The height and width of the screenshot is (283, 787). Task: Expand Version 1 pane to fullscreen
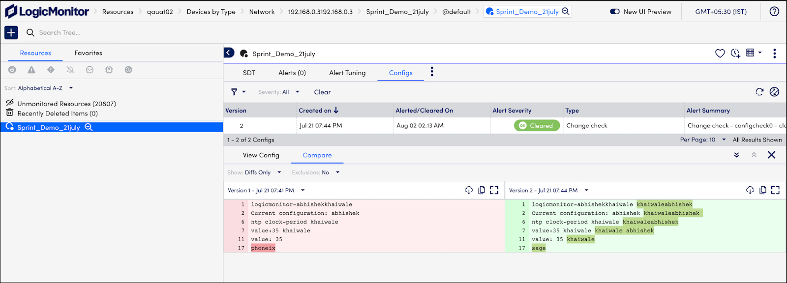[494, 190]
